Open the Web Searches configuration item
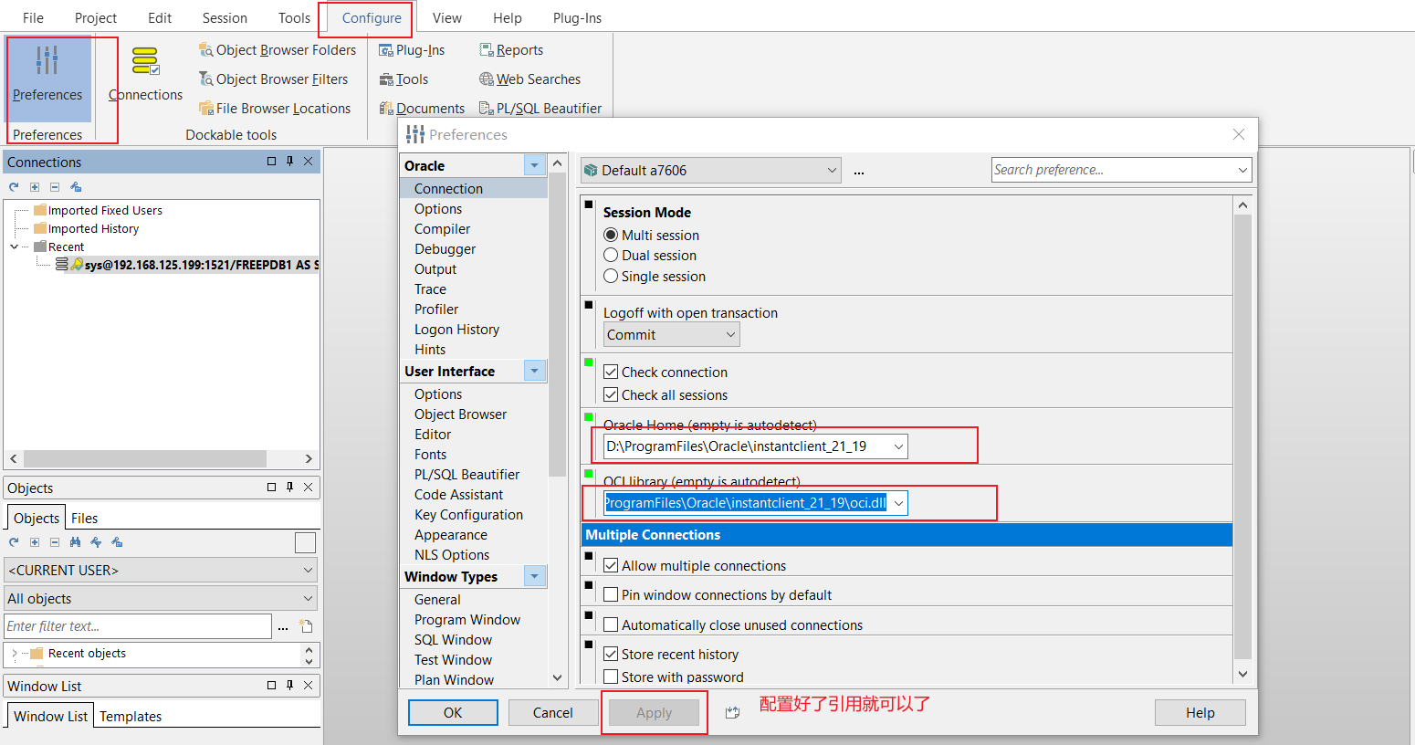Screen dimensions: 1415x745 (529, 79)
